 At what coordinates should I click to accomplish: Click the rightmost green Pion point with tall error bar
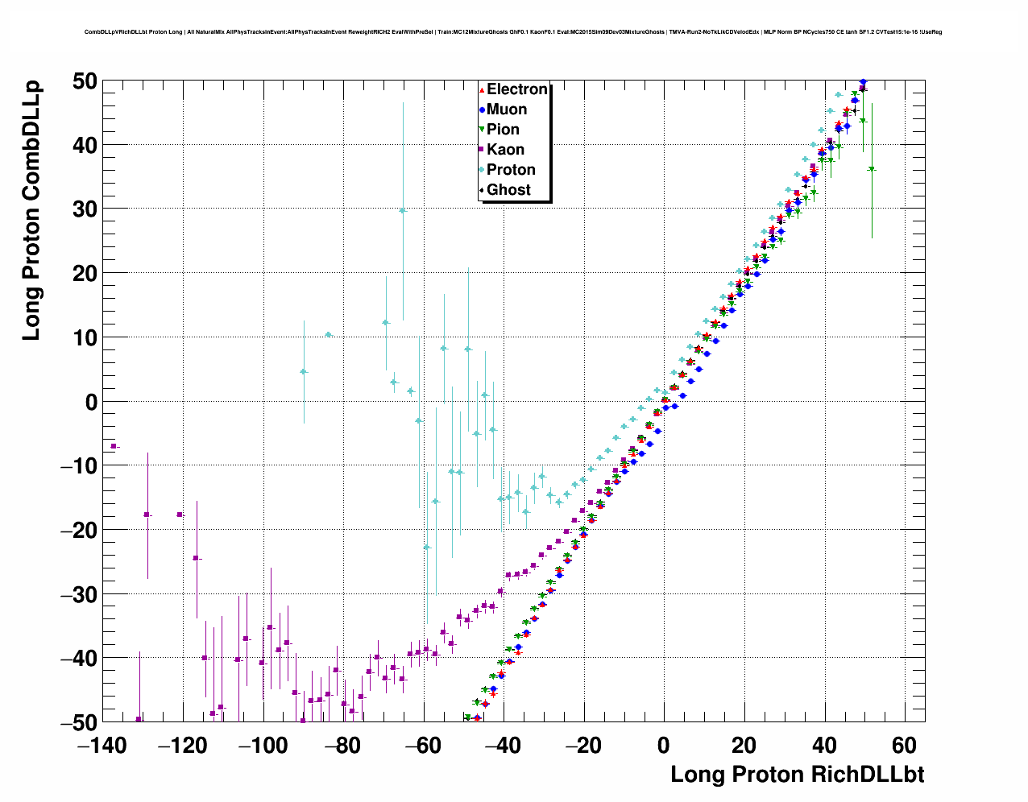point(872,169)
